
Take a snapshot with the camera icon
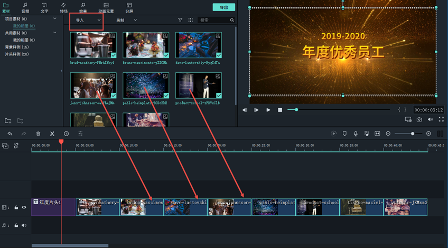(419, 120)
